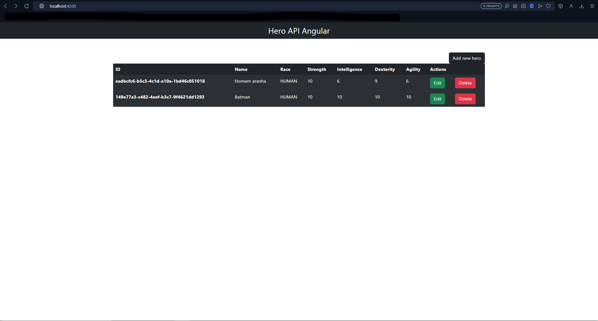Viewport: 598px width, 321px height.
Task: Click Batman's dexterity value 10
Action: [x=377, y=97]
